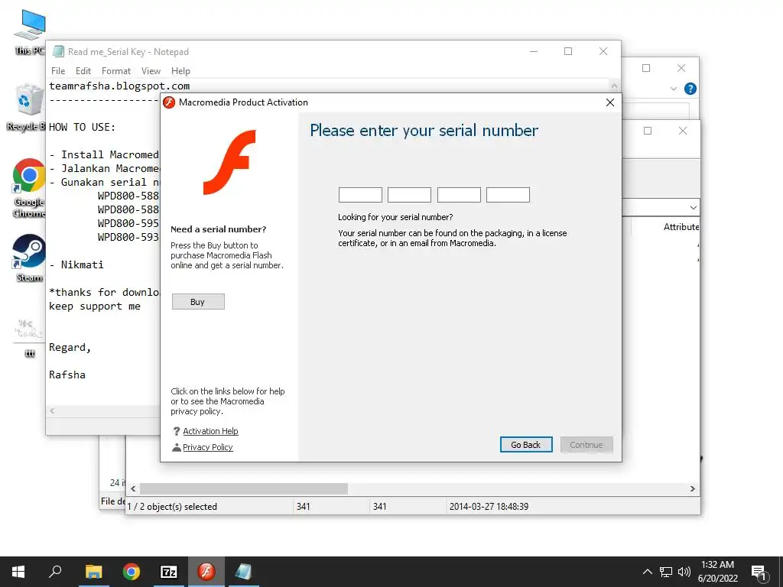The height and width of the screenshot is (587, 783).
Task: Click the teamrafsha.blogspot.com line in Notepad
Action: pyautogui.click(x=119, y=86)
